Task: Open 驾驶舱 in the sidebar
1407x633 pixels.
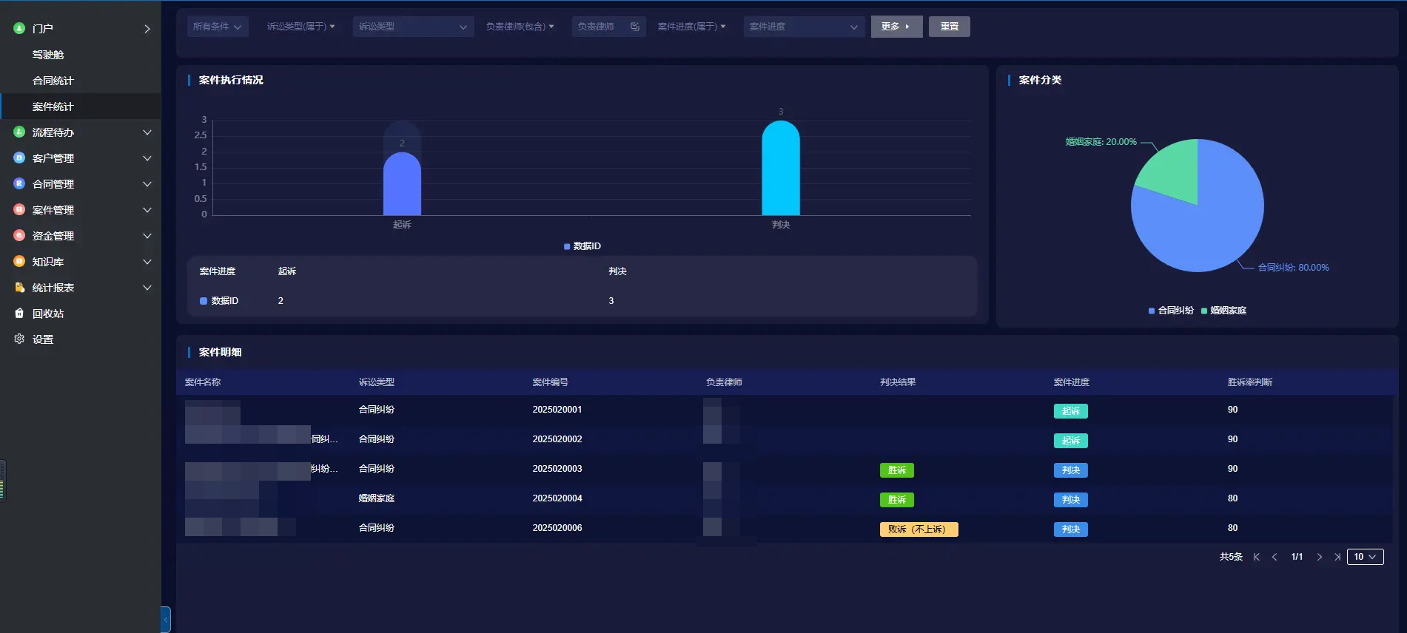Action: (48, 55)
